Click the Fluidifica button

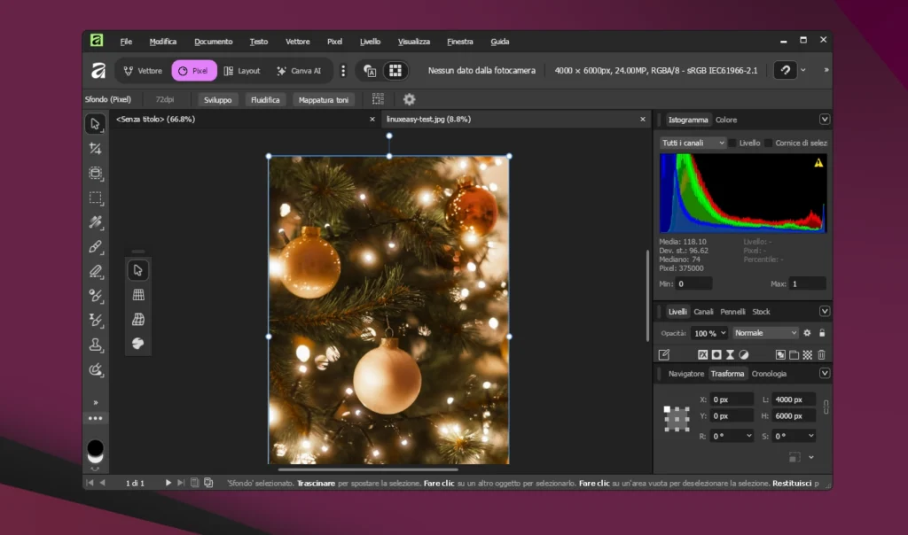(x=266, y=98)
